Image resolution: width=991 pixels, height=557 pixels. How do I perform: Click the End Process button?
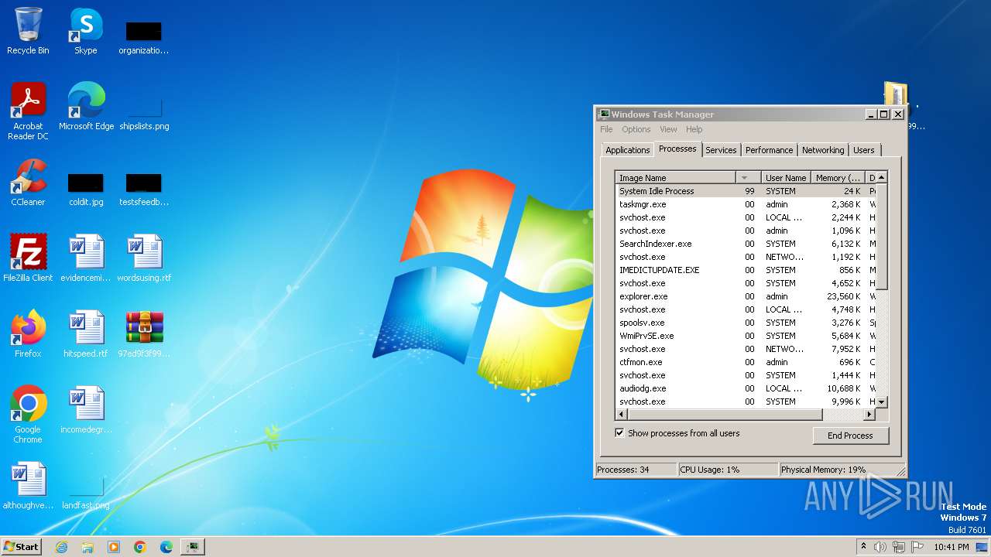click(x=850, y=436)
